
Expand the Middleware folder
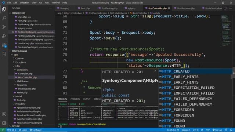[22, 81]
